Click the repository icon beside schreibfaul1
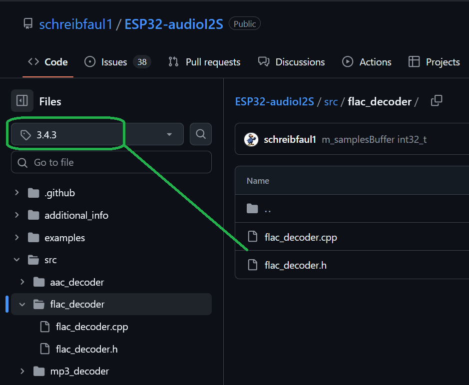 point(28,24)
